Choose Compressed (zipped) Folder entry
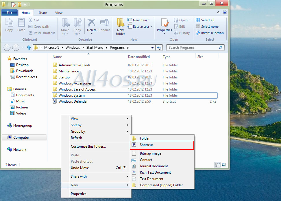281x201 pixels. [x=162, y=185]
